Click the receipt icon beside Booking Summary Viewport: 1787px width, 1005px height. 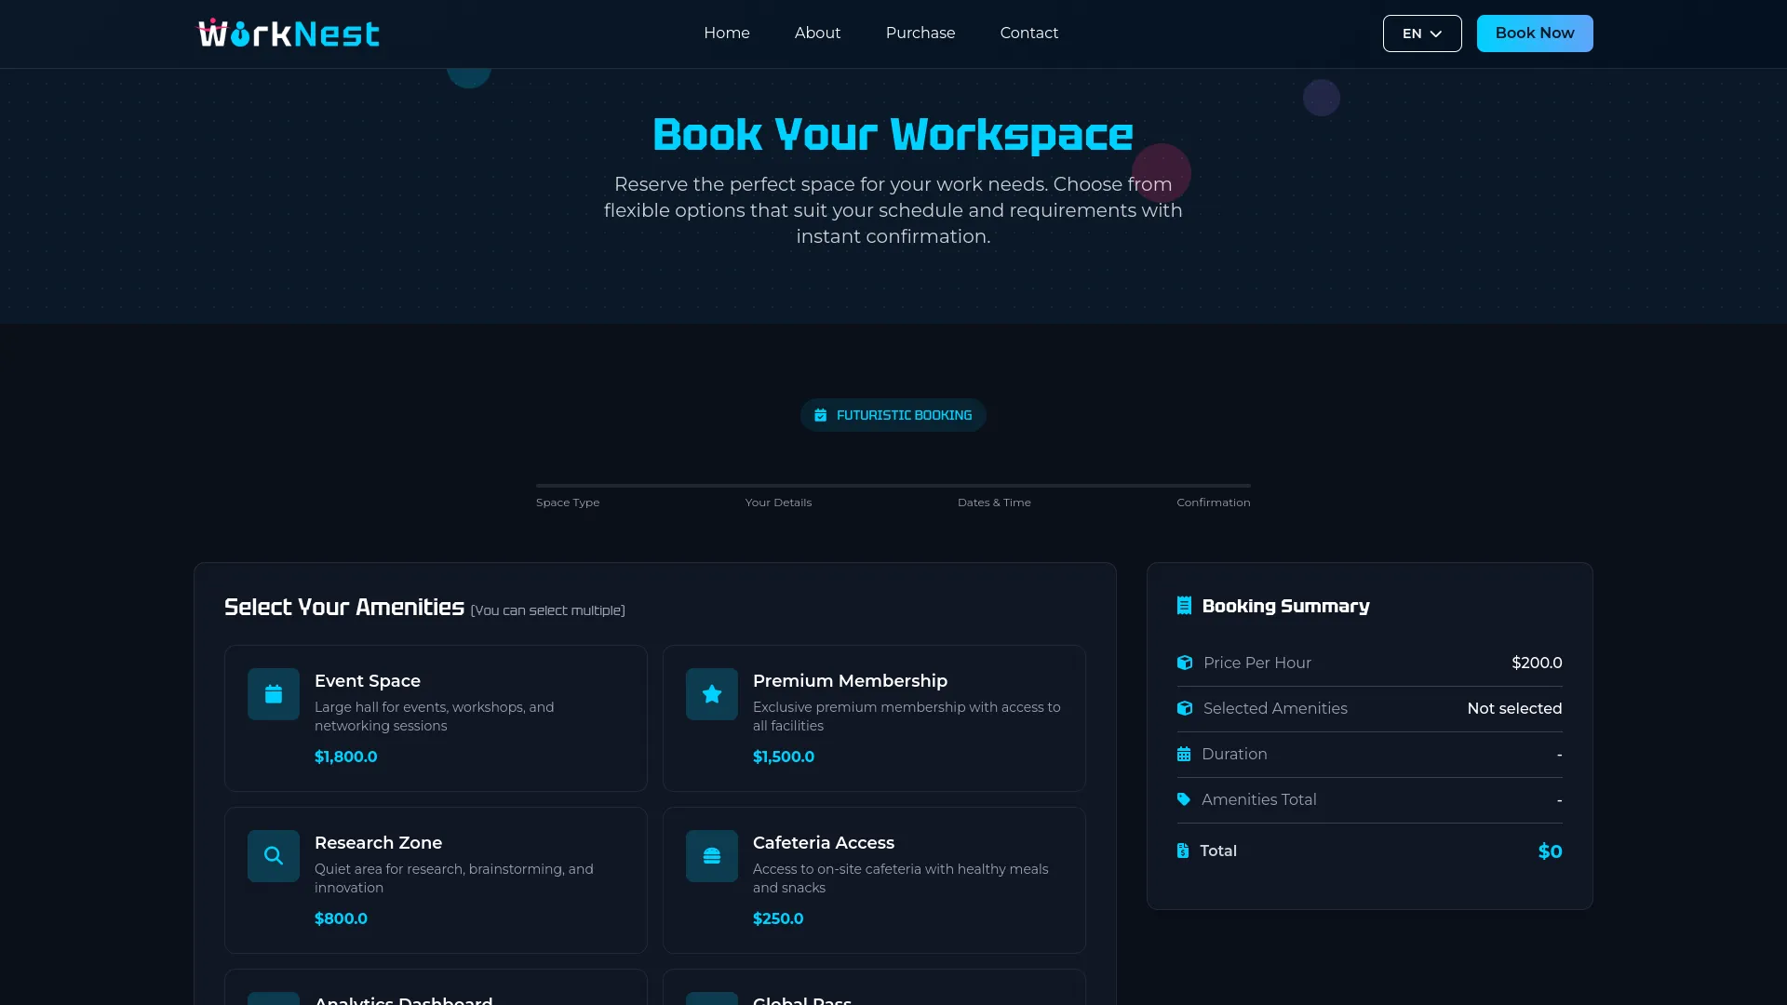[x=1183, y=605]
